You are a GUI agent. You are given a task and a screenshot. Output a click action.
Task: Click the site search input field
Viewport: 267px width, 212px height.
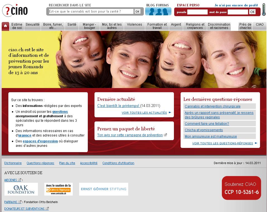91,11
